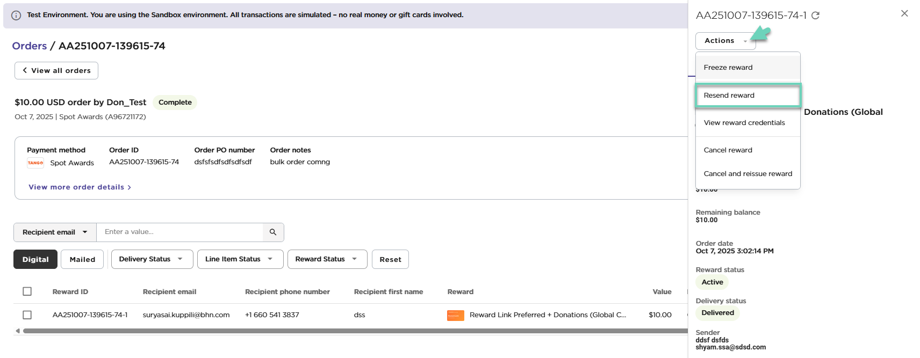Click the Tango logo under Payment method
920x358 pixels.
coord(35,163)
